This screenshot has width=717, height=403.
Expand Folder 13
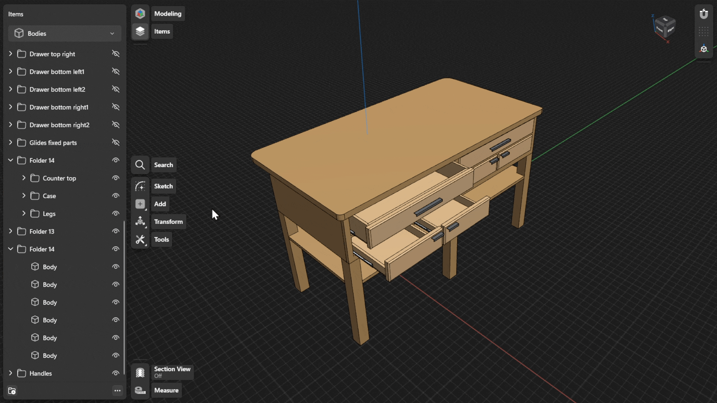click(10, 231)
